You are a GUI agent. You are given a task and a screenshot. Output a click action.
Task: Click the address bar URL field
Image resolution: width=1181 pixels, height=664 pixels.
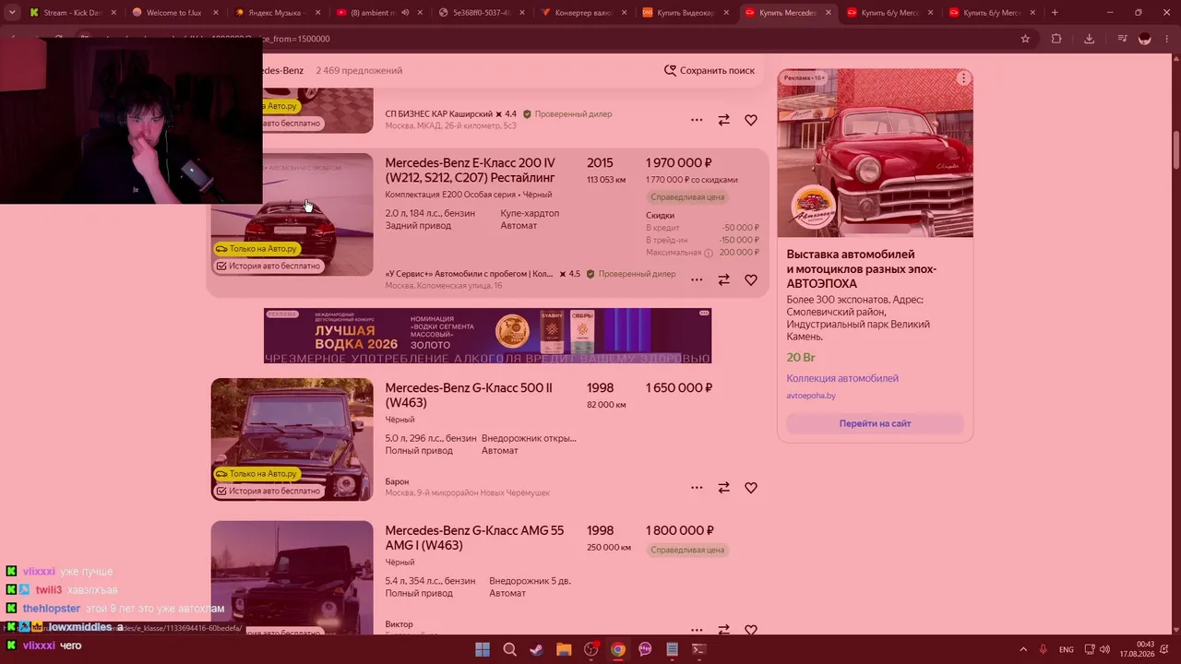click(x=637, y=39)
